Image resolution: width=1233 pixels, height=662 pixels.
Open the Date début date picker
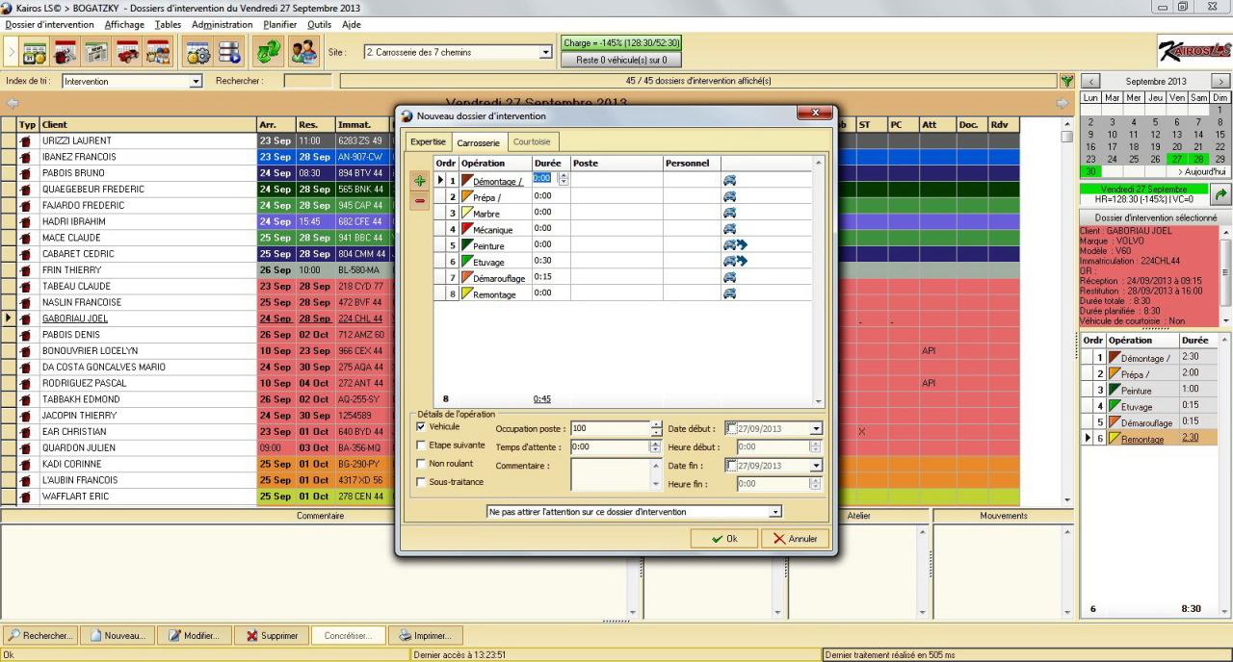[x=816, y=429]
